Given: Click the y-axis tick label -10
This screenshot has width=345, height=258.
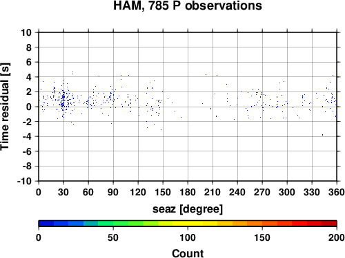Looking at the screenshot, I should (x=24, y=181).
